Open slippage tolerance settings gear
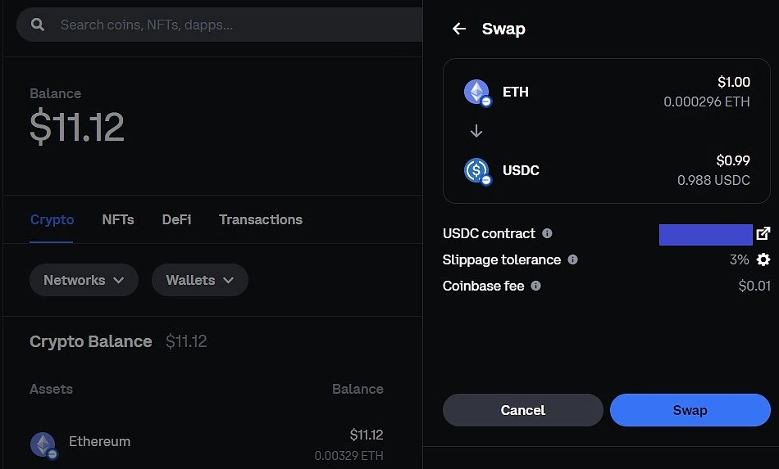The height and width of the screenshot is (469, 779). 763,259
